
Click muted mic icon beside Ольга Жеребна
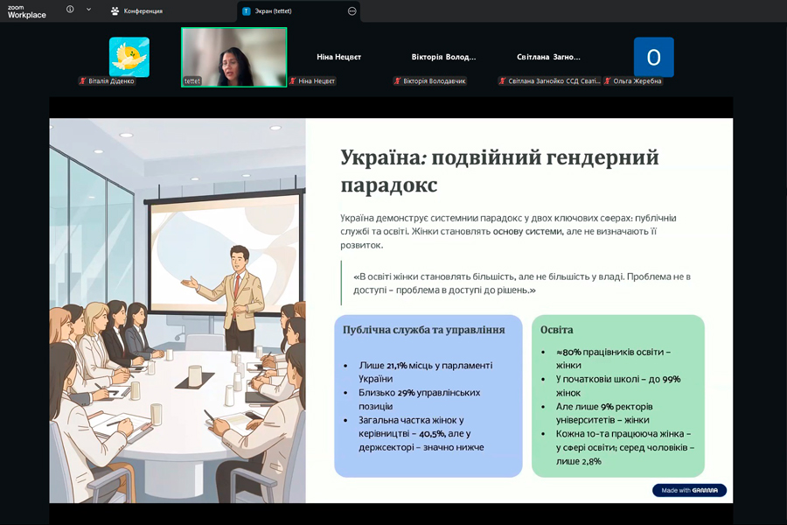coord(608,80)
